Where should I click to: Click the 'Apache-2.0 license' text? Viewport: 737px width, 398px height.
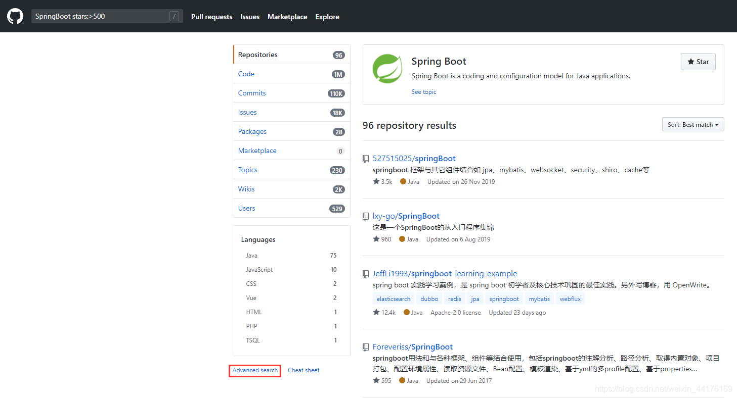pos(456,313)
